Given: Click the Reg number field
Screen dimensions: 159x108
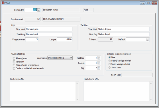Looking at the screenshot, I should [91, 68].
